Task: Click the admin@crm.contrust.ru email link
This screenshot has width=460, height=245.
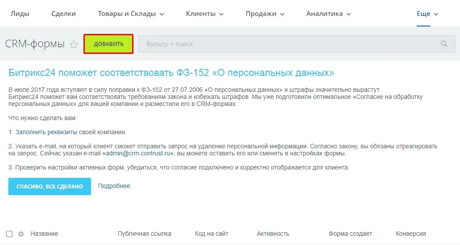Action: click(x=138, y=153)
